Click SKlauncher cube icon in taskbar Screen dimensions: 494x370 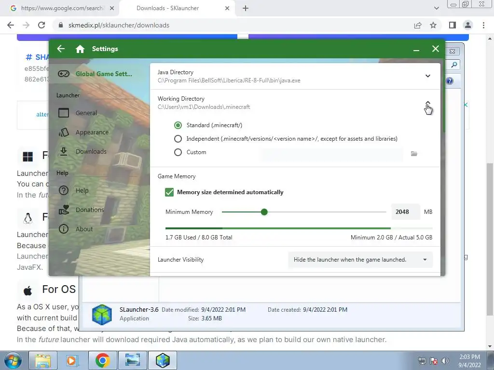pyautogui.click(x=163, y=360)
